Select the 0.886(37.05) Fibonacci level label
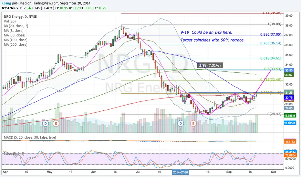Viewport: 301px width, 177px height. (271, 34)
